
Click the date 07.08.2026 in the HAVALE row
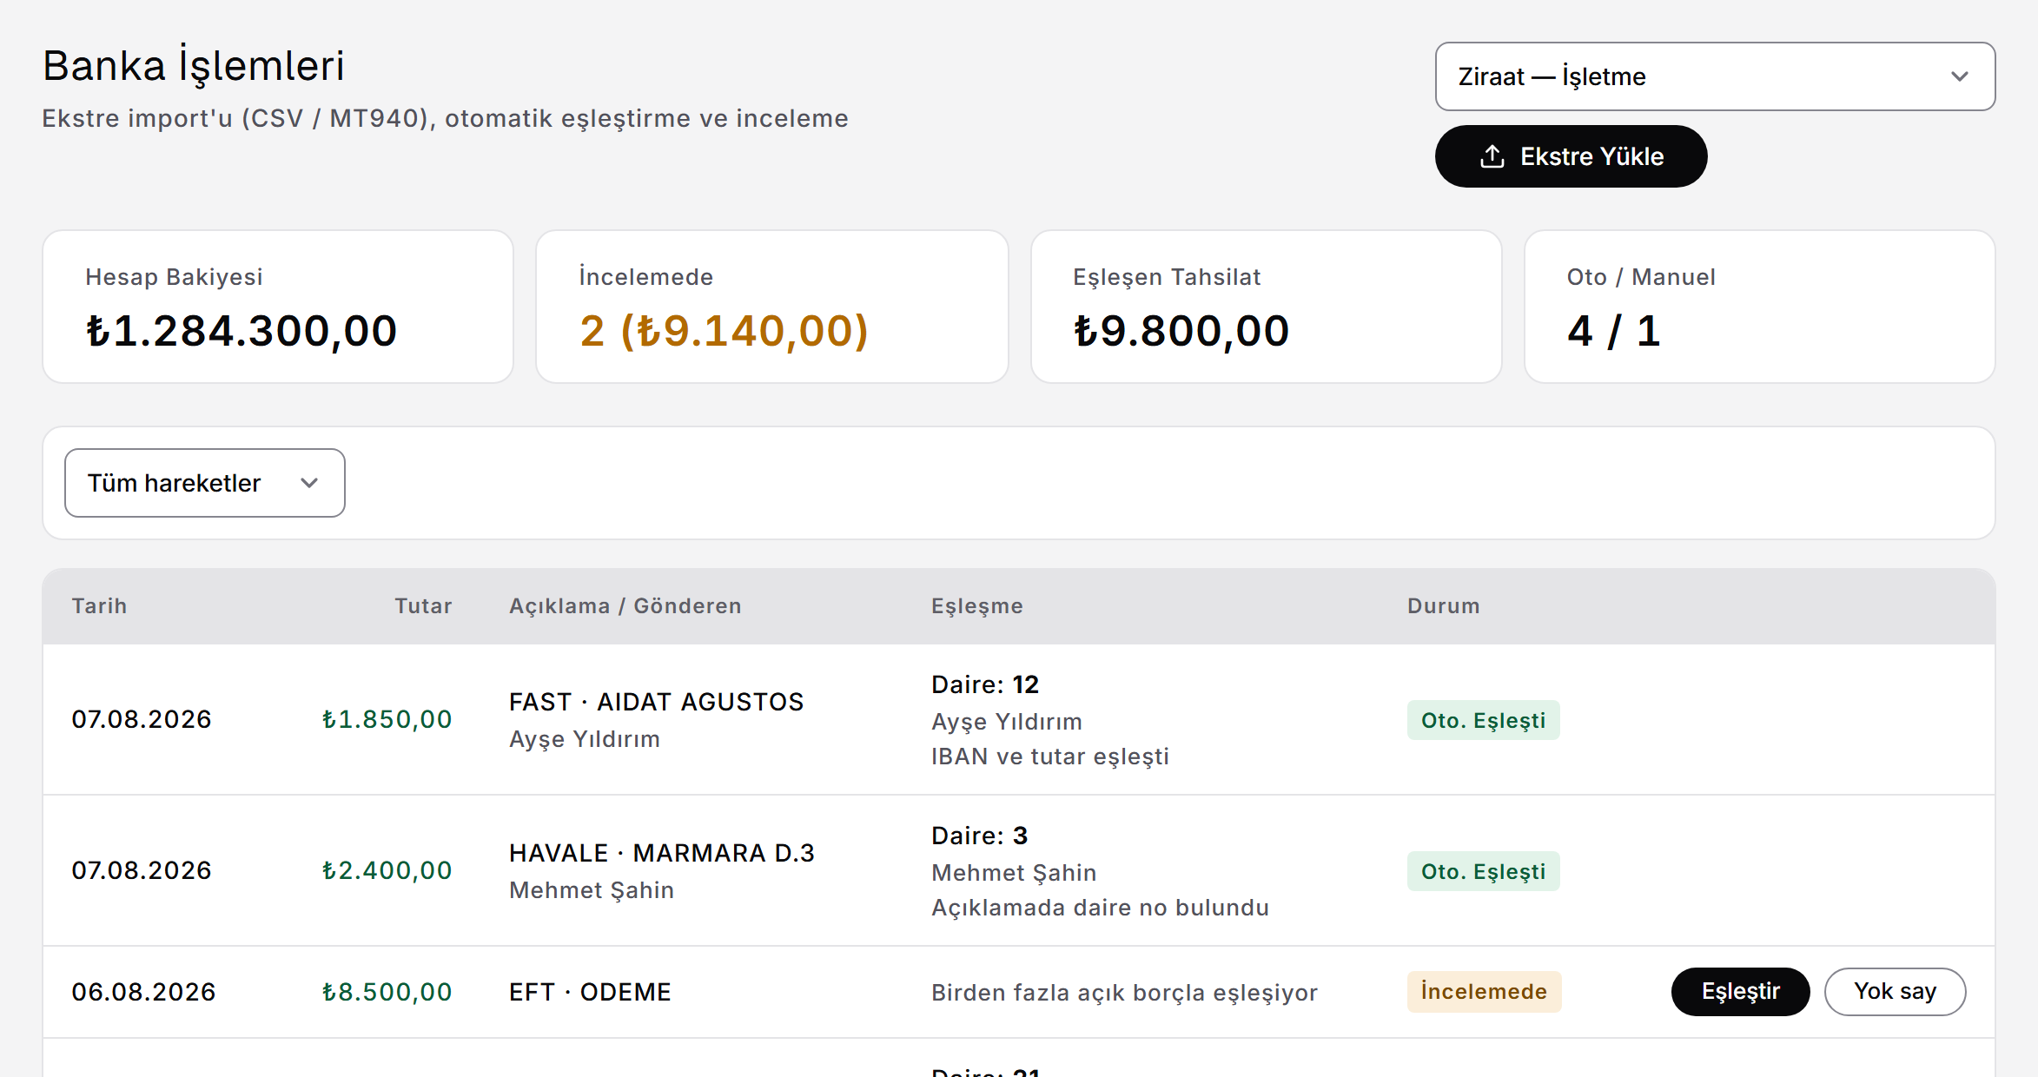142,870
